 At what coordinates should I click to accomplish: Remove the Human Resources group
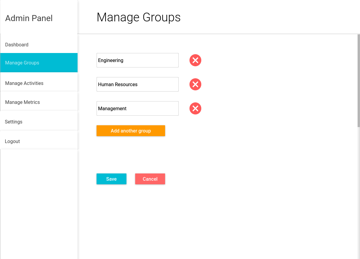point(195,84)
